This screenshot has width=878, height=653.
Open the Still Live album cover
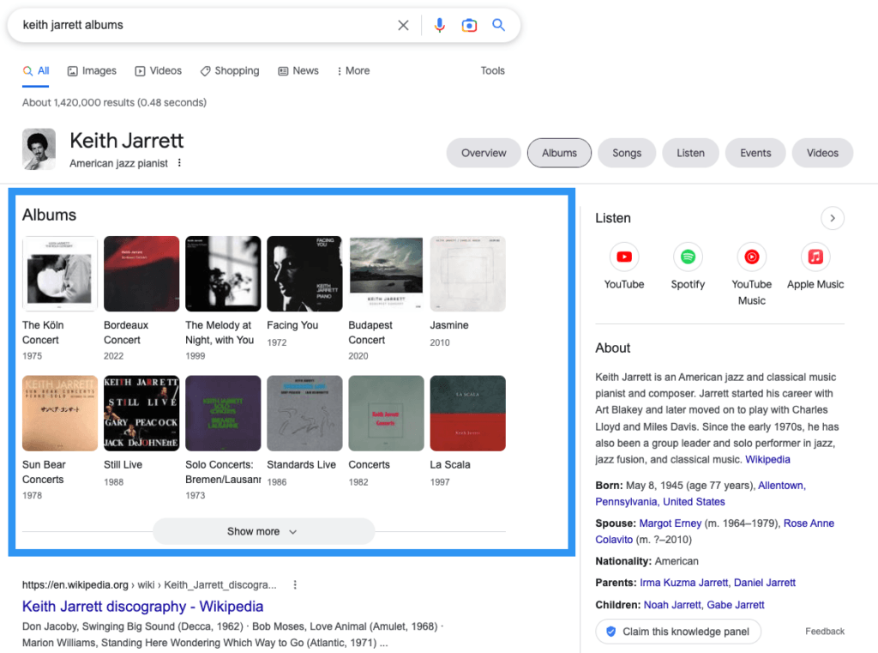click(x=141, y=413)
